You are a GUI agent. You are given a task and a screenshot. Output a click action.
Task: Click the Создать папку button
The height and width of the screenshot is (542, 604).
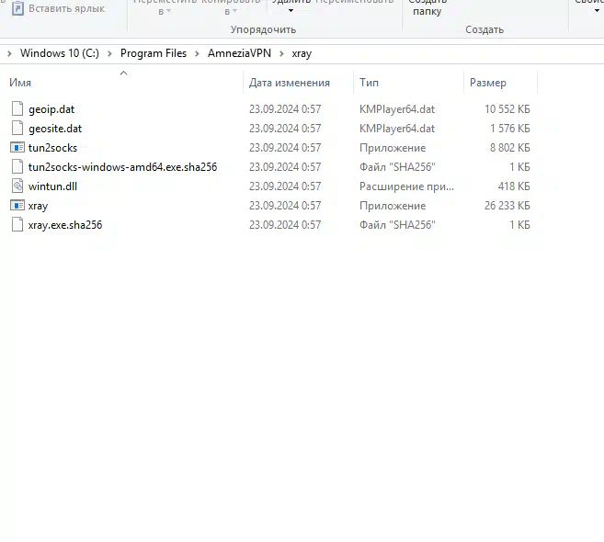click(x=427, y=7)
